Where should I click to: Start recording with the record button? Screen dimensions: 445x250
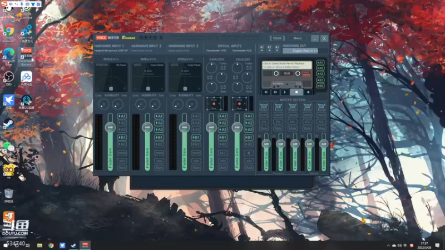pyautogui.click(x=308, y=92)
